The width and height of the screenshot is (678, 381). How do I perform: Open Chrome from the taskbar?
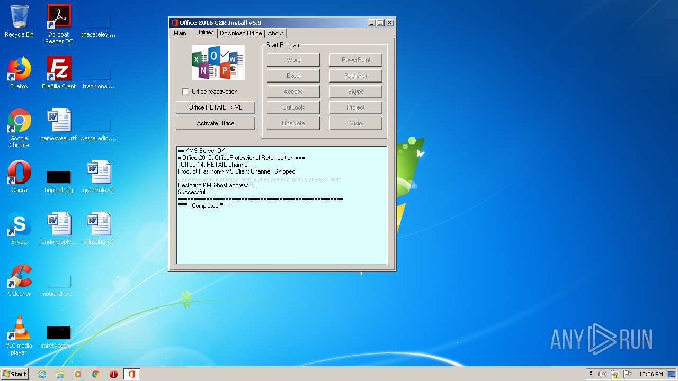coord(96,374)
